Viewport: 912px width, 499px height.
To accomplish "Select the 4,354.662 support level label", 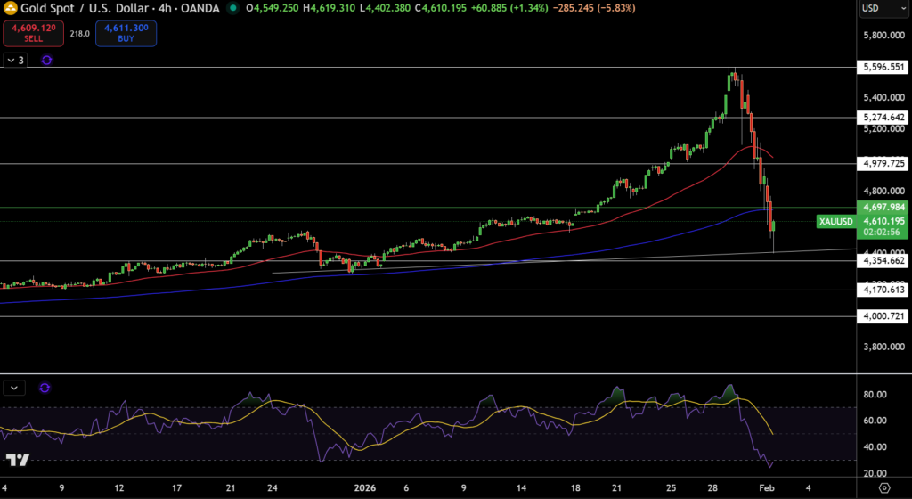I will click(x=883, y=261).
